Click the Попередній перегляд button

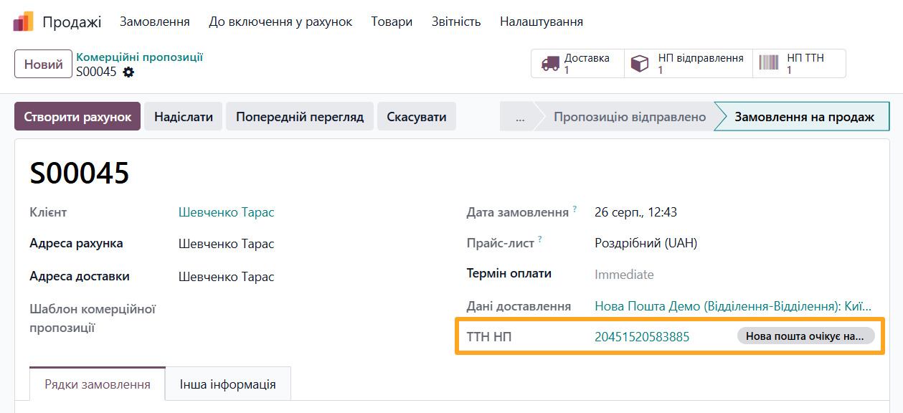[301, 116]
